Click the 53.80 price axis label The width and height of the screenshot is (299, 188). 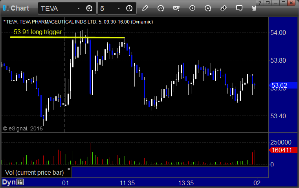[x=278, y=61]
